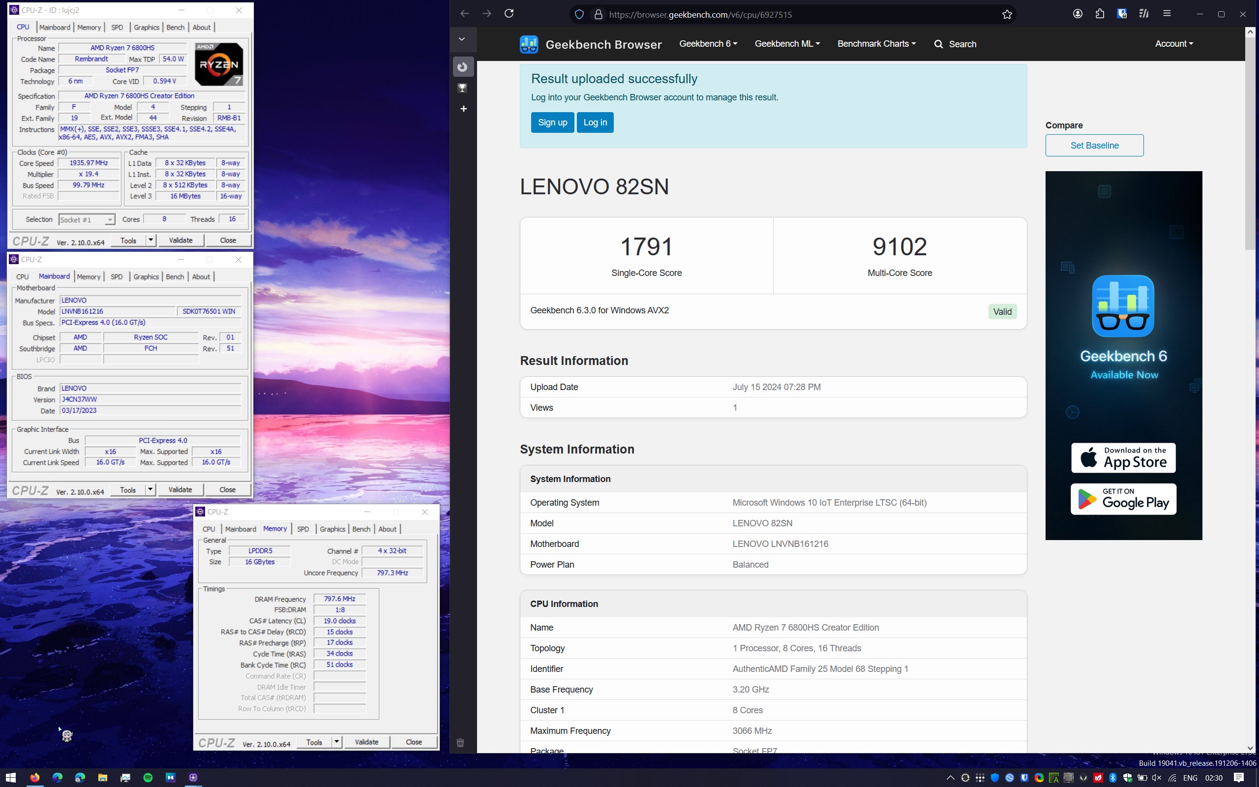Open the About tab in bottom CPU-Z window
This screenshot has width=1259, height=787.
[388, 529]
